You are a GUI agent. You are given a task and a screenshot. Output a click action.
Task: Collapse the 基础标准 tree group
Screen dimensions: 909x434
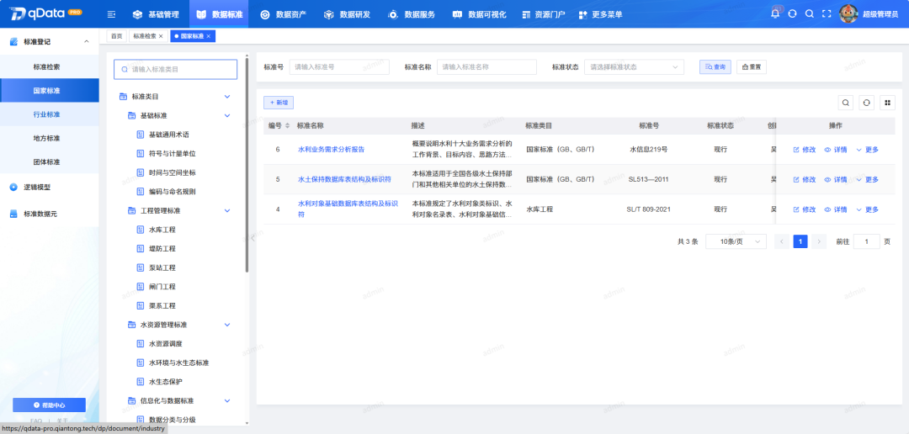pyautogui.click(x=227, y=116)
